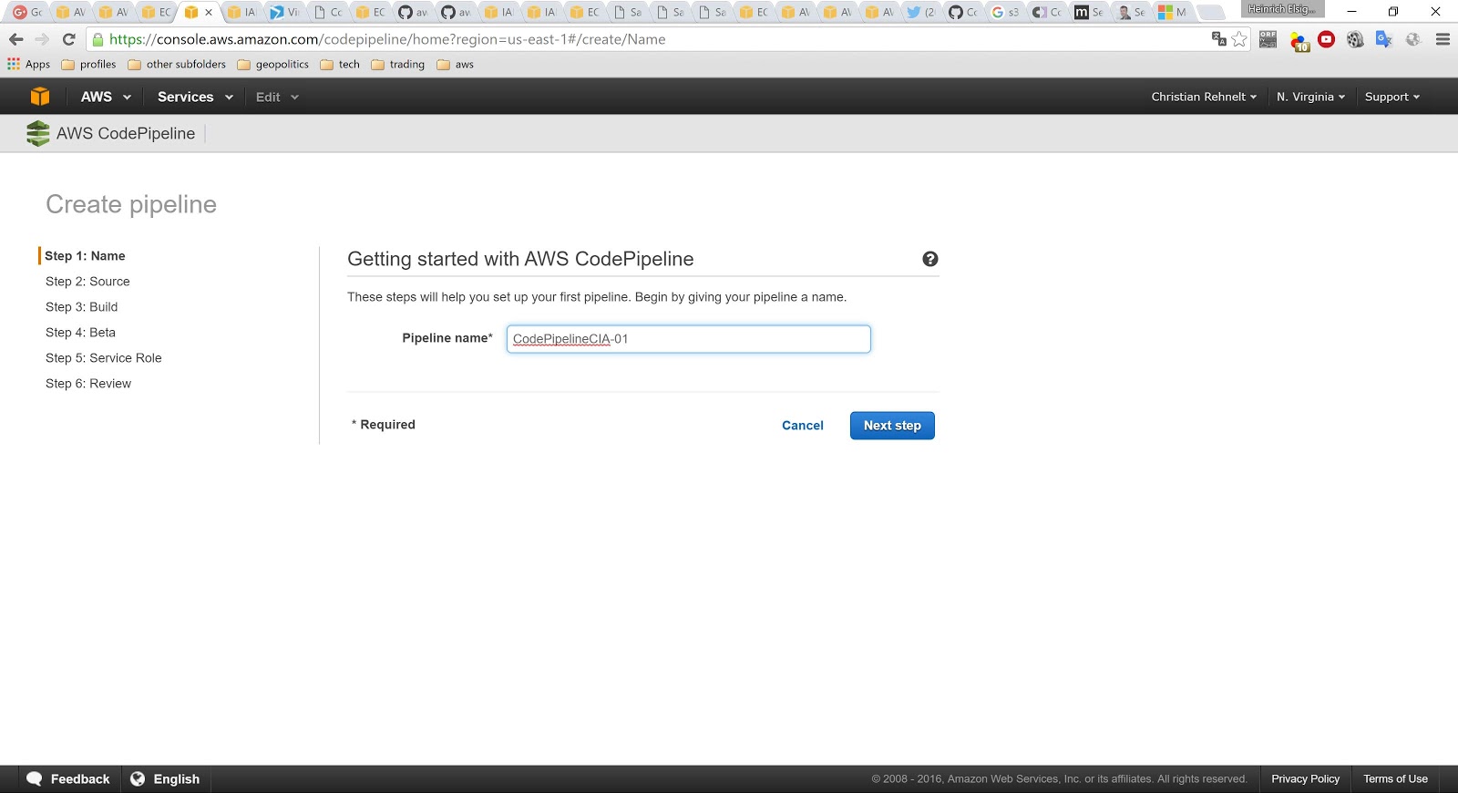The height and width of the screenshot is (793, 1458).
Task: Switch to the Visual Studio tab
Action: click(283, 12)
